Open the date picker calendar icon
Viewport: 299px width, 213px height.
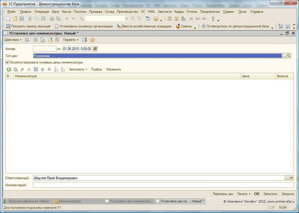(x=95, y=48)
